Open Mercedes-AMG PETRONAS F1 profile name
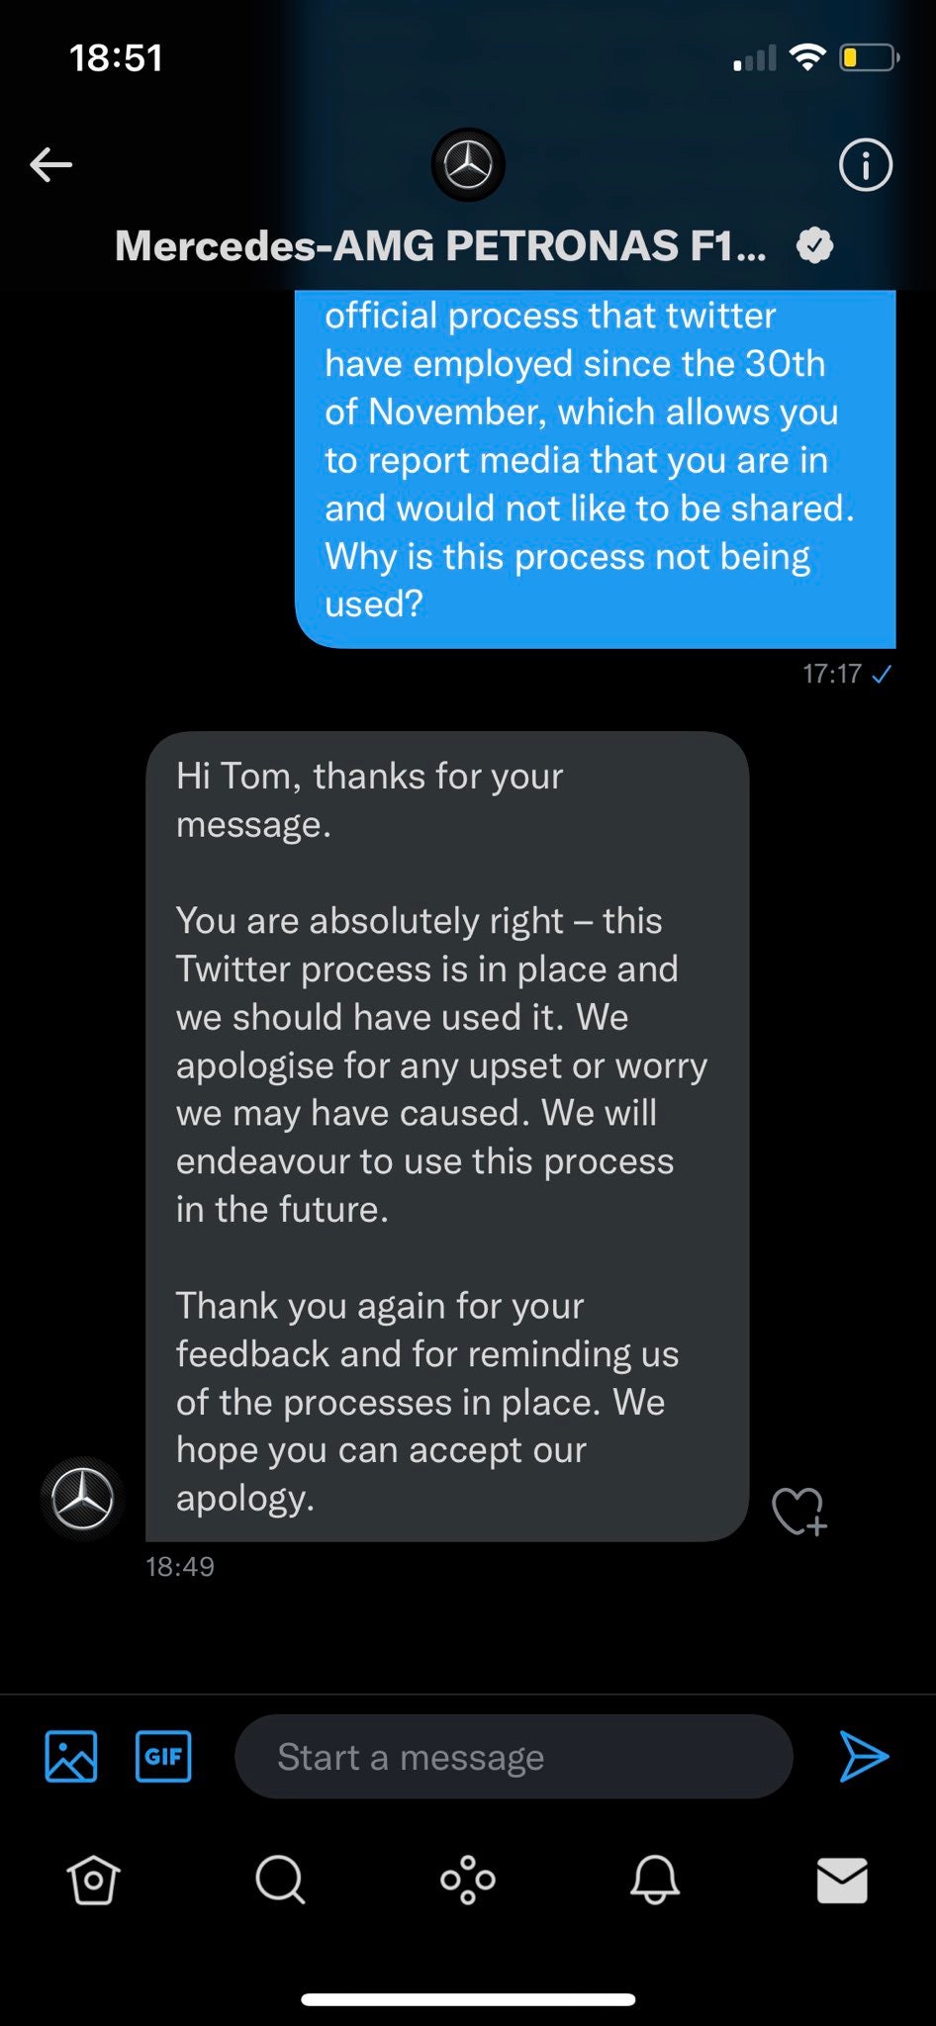 pos(440,245)
